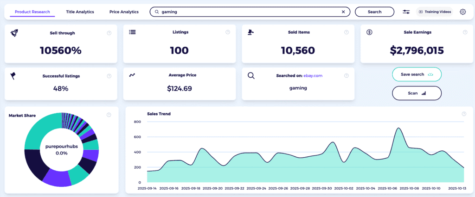Open the Market Share help icon

(109, 115)
